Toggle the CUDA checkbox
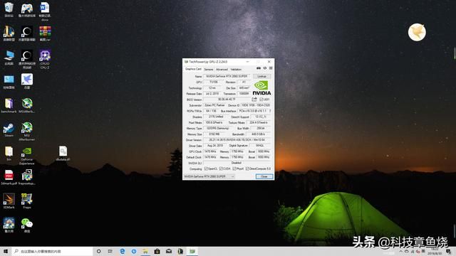 [221, 169]
